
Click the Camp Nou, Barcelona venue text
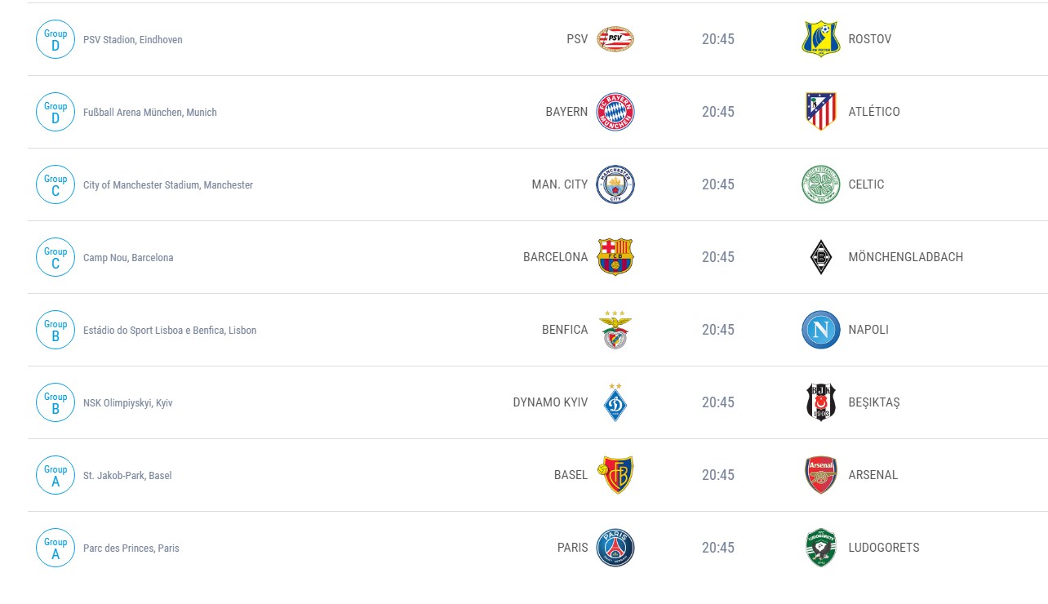click(129, 256)
